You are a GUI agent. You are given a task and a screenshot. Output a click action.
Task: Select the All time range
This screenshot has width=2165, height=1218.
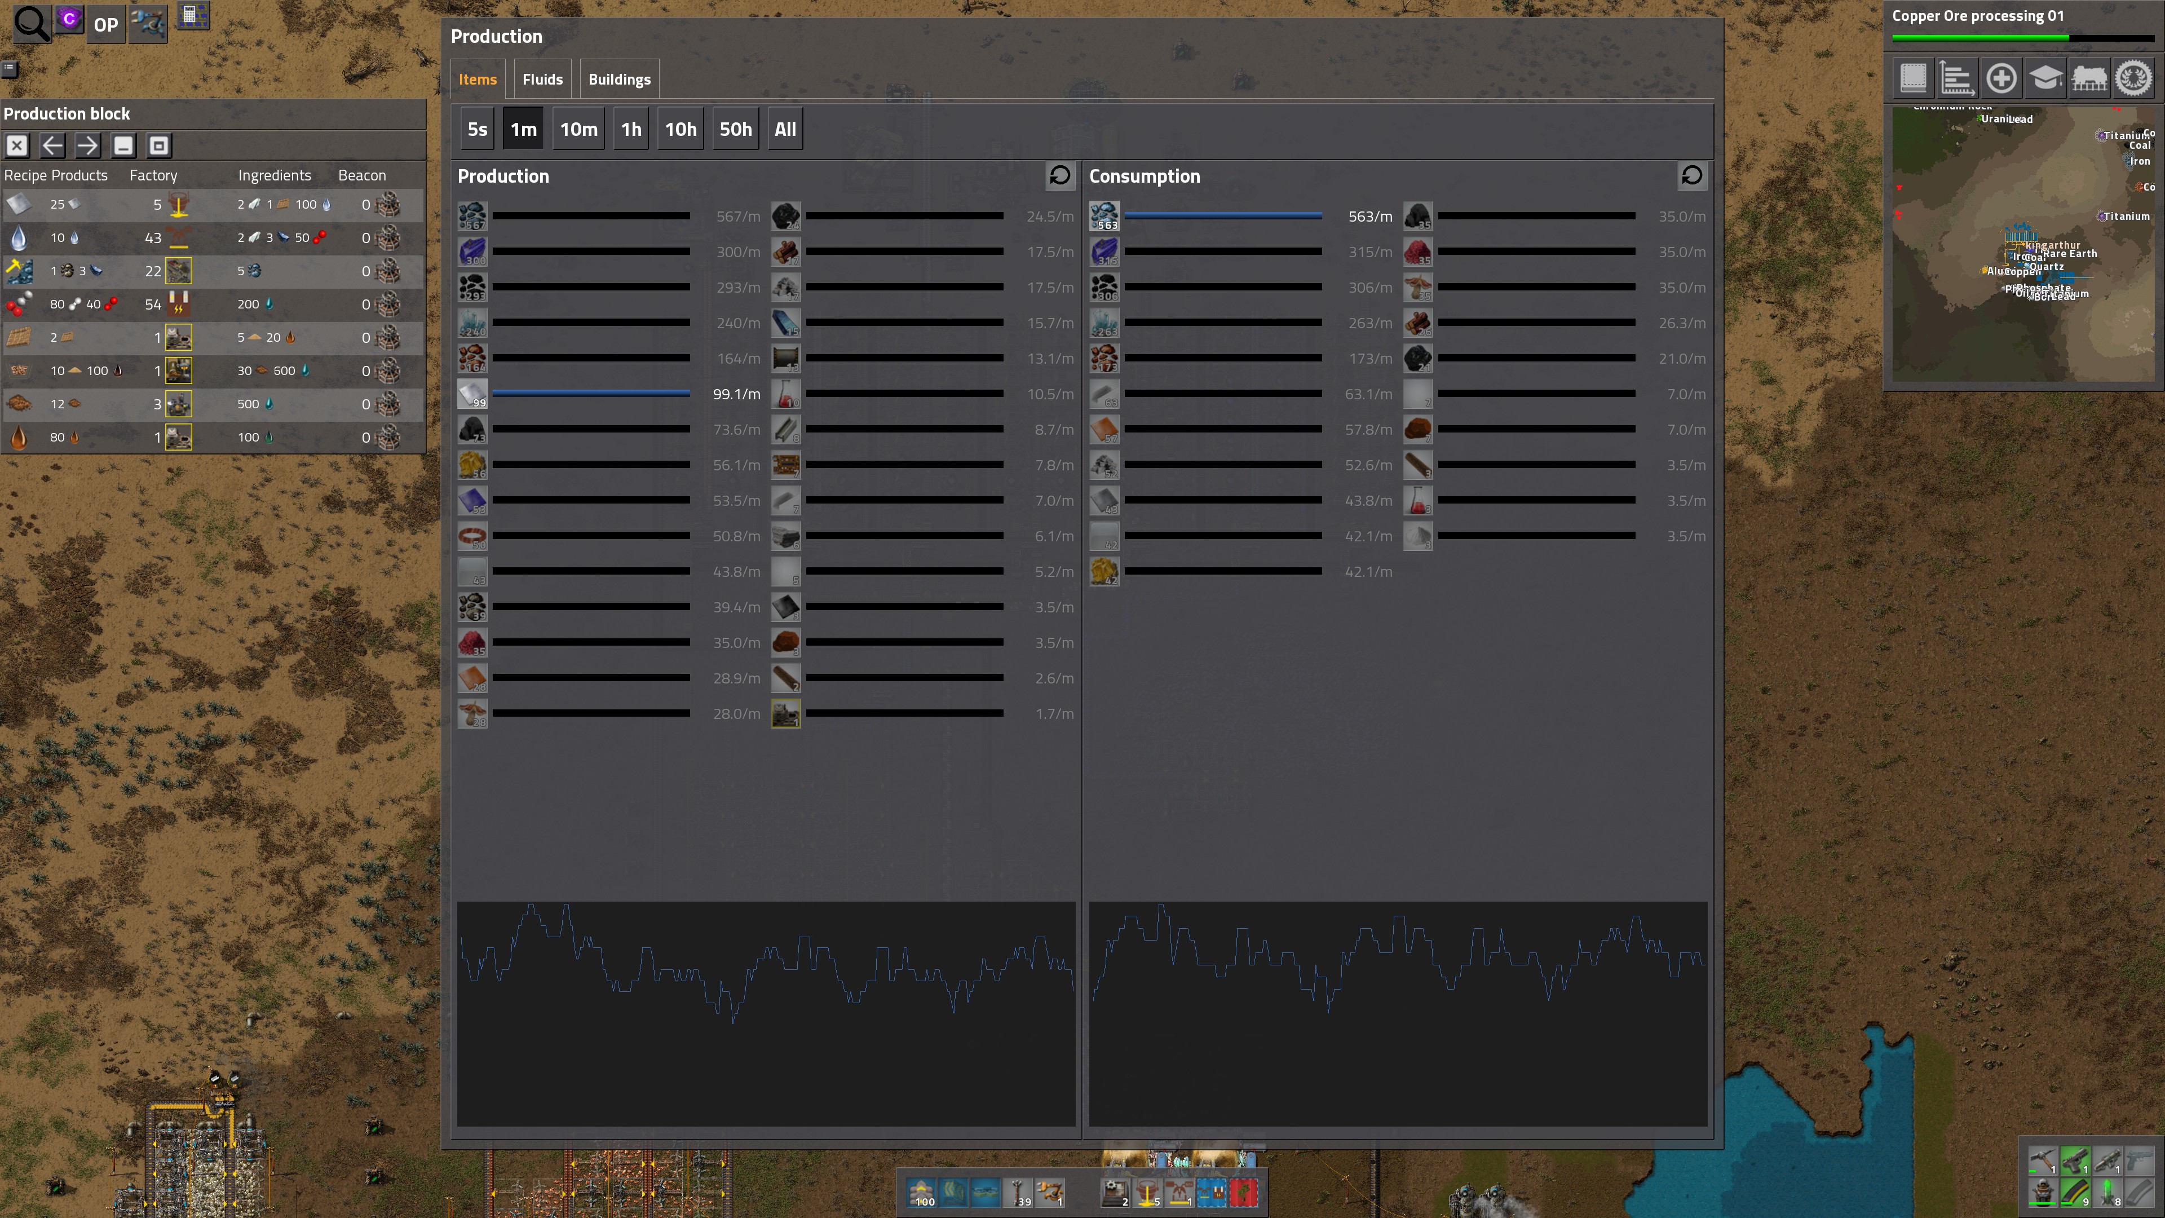pos(785,129)
